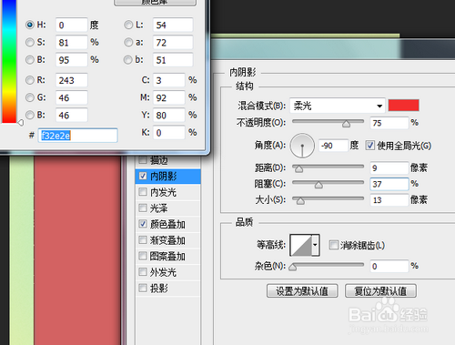Toggle the 光泽 satin checkbox
This screenshot has height=345, width=455.
(143, 208)
